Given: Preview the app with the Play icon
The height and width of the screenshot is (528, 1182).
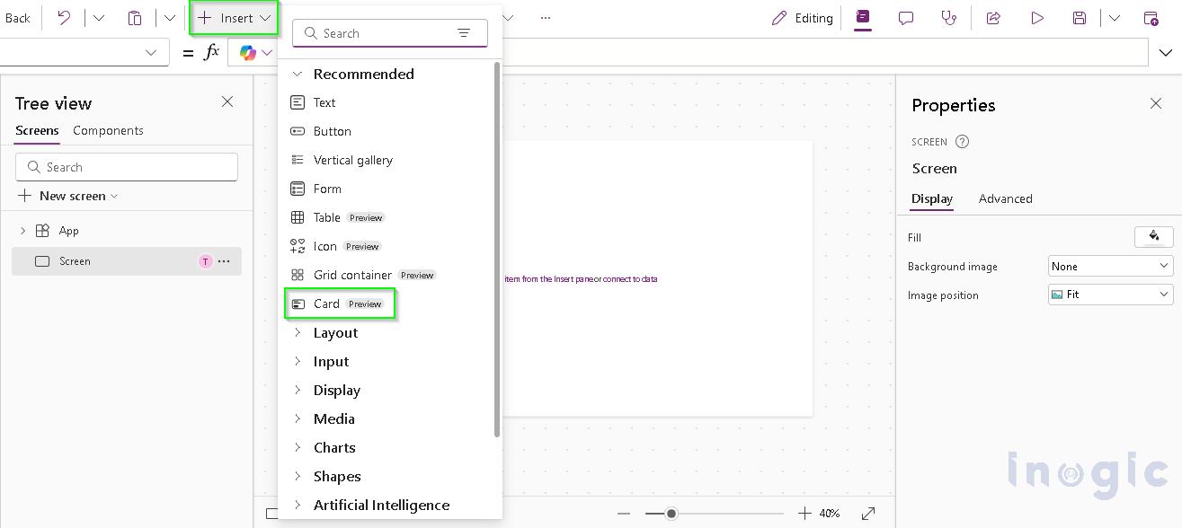Looking at the screenshot, I should click(x=1036, y=17).
